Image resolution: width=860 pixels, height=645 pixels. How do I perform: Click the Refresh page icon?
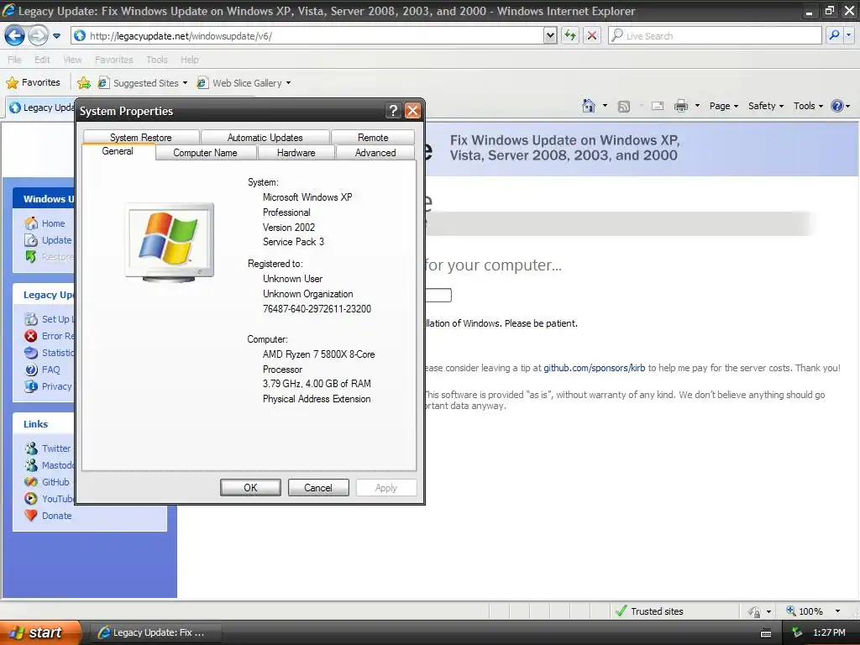570,35
